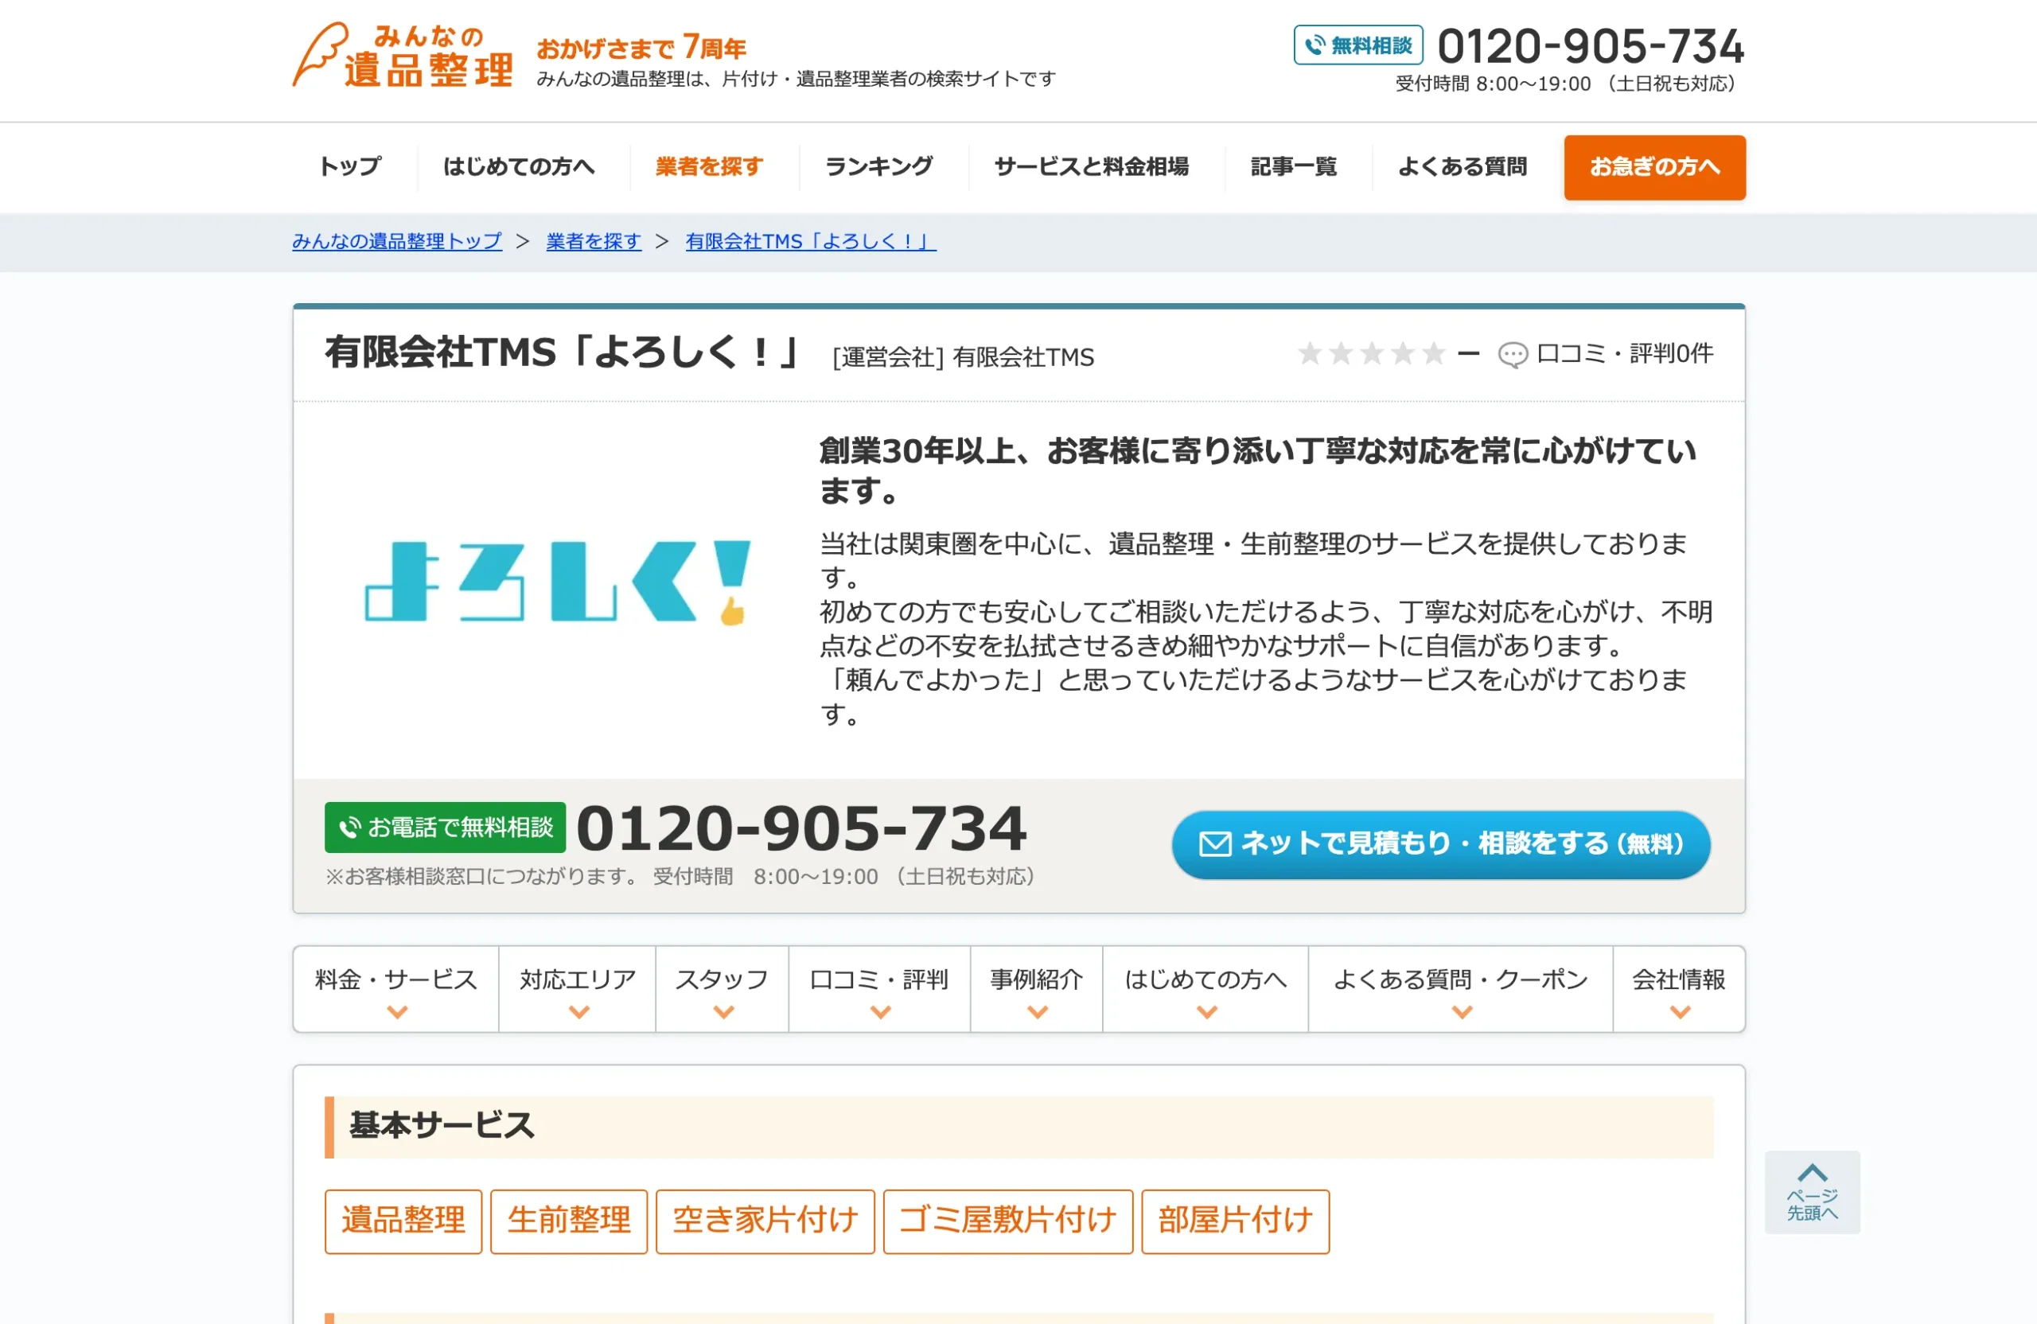Jump to 事例紹介 section tab
Viewport: 2037px width, 1324px height.
(x=1037, y=989)
